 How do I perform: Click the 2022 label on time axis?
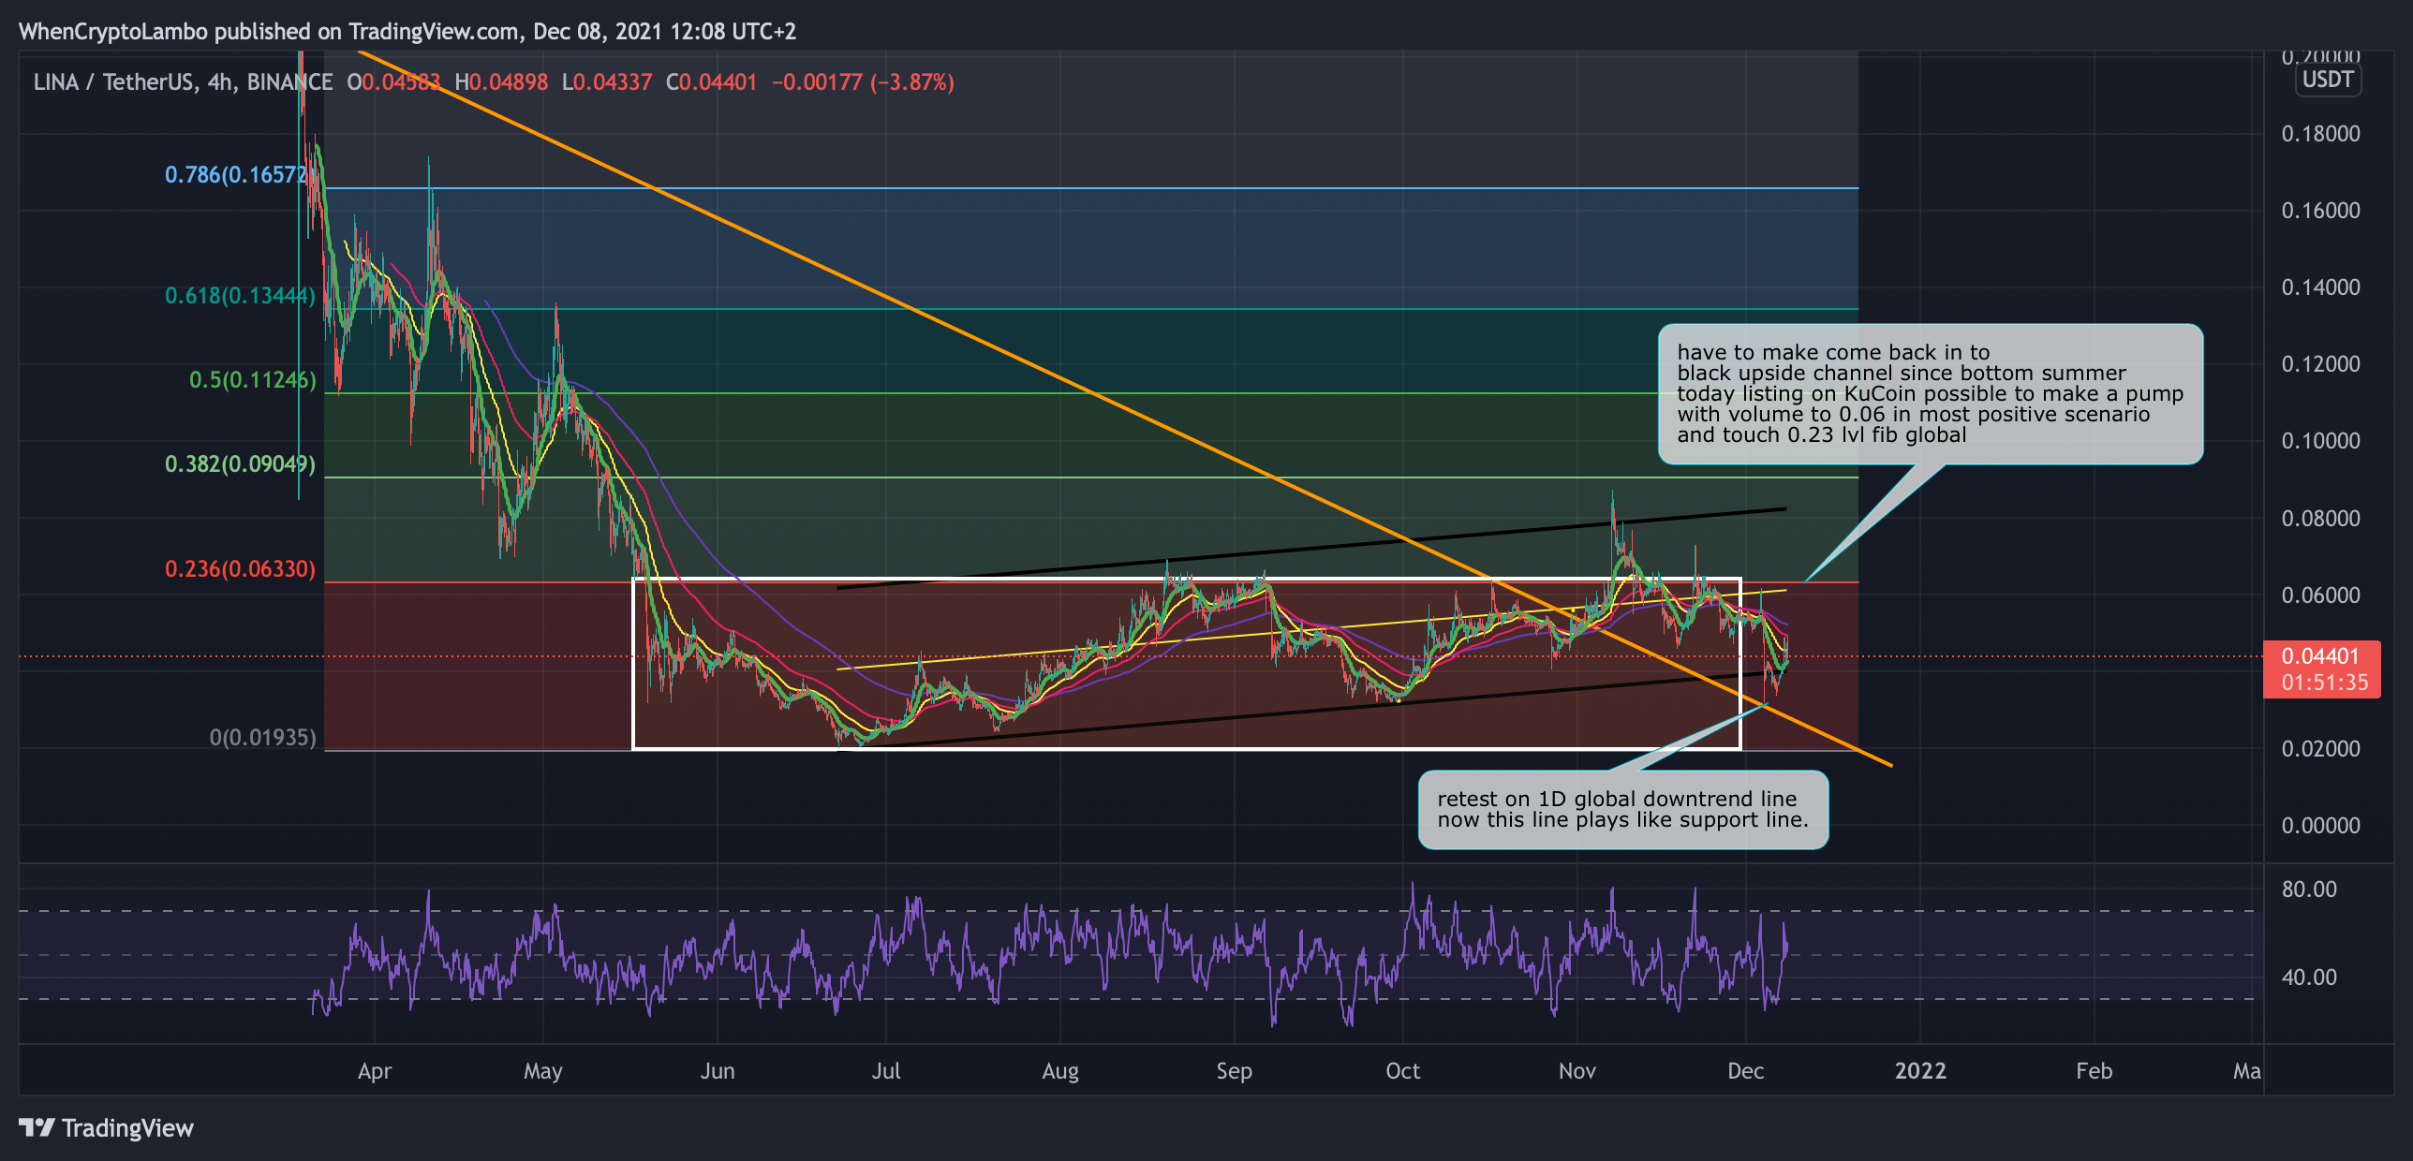pos(1920,1071)
